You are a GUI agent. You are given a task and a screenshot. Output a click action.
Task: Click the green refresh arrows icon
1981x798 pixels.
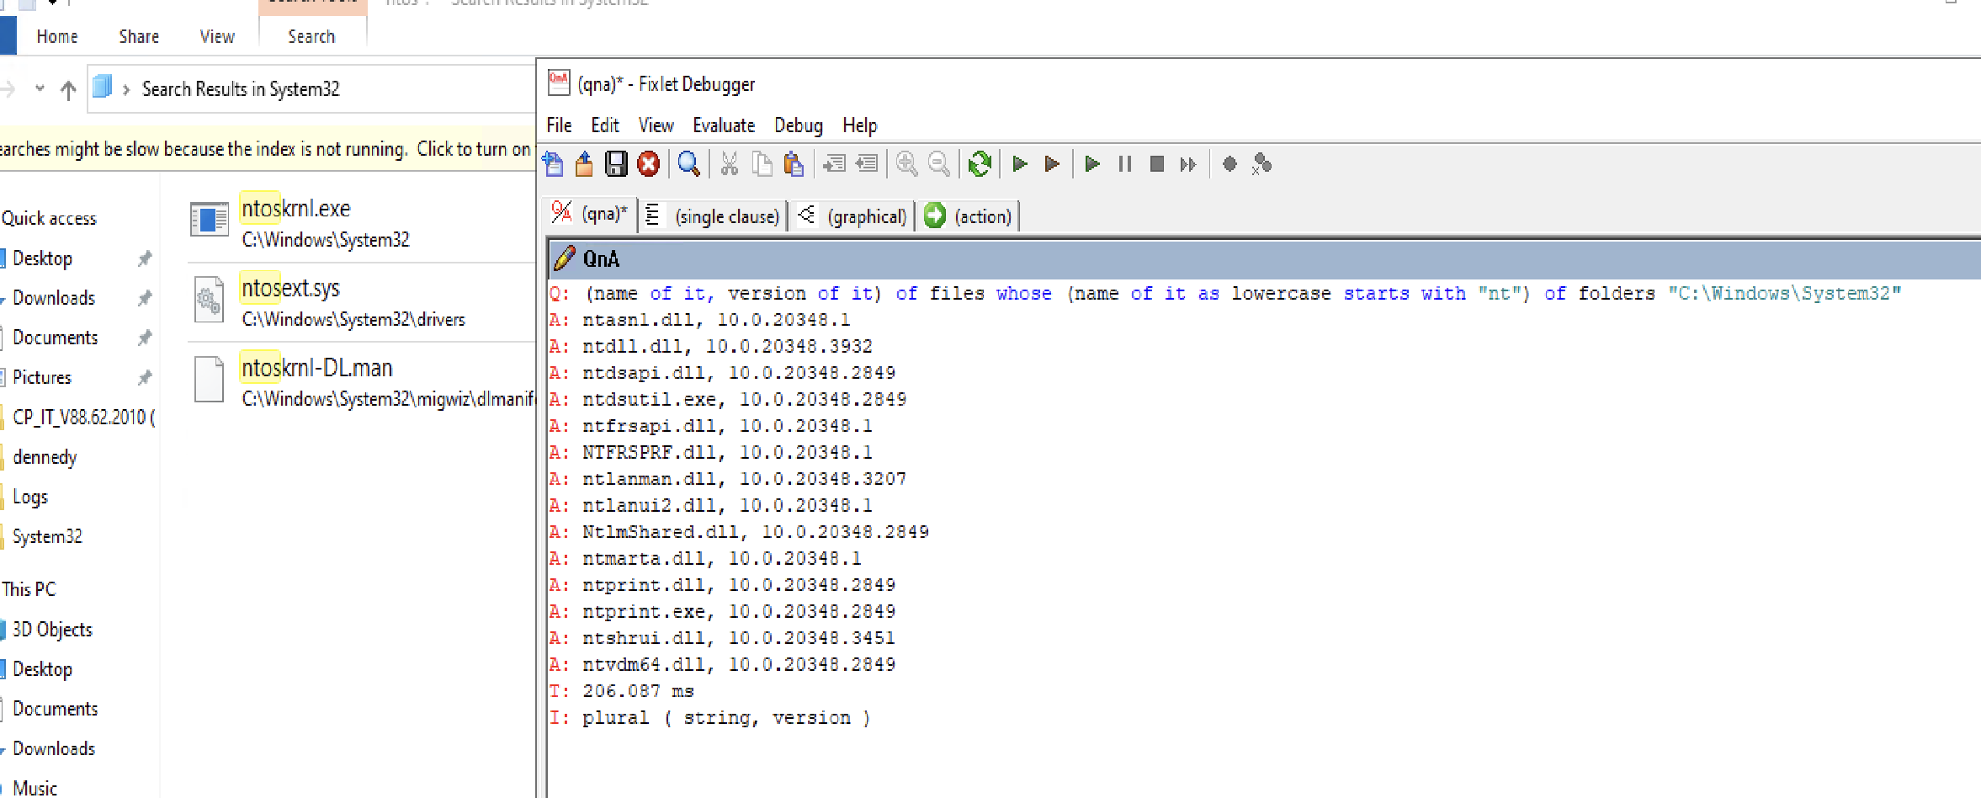pos(980,164)
